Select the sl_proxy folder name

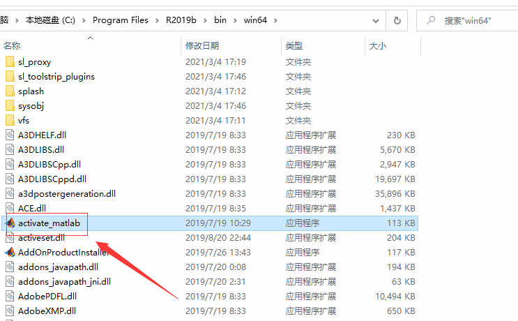34,62
